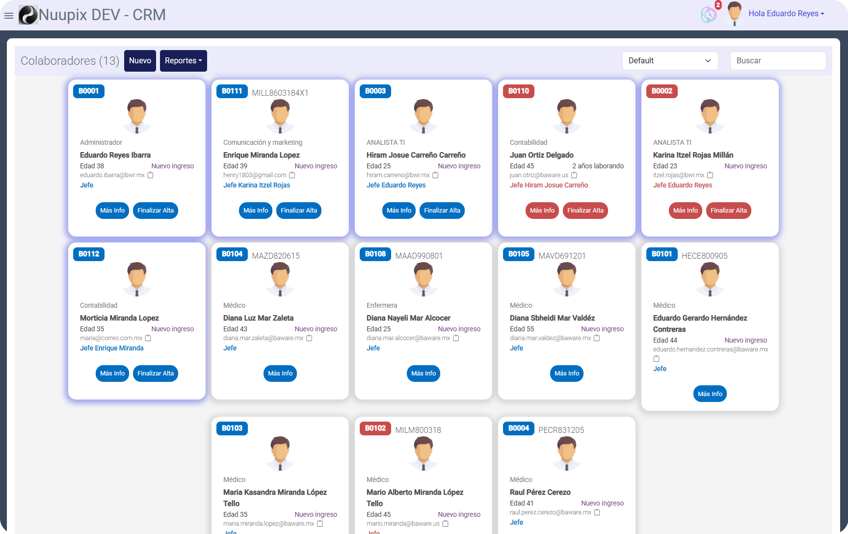Click the user avatar in header

tap(734, 14)
